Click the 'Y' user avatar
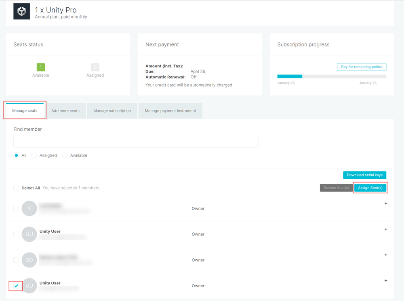The height and width of the screenshot is (301, 404). 29,209
